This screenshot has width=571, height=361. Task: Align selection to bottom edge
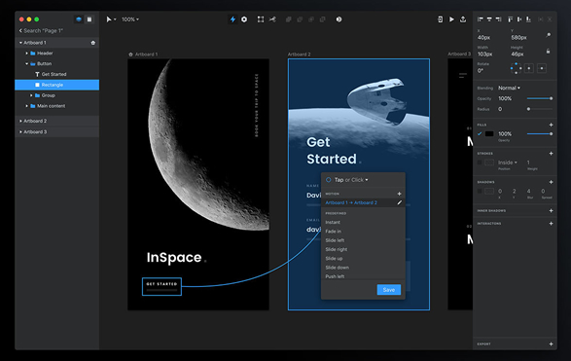528,19
